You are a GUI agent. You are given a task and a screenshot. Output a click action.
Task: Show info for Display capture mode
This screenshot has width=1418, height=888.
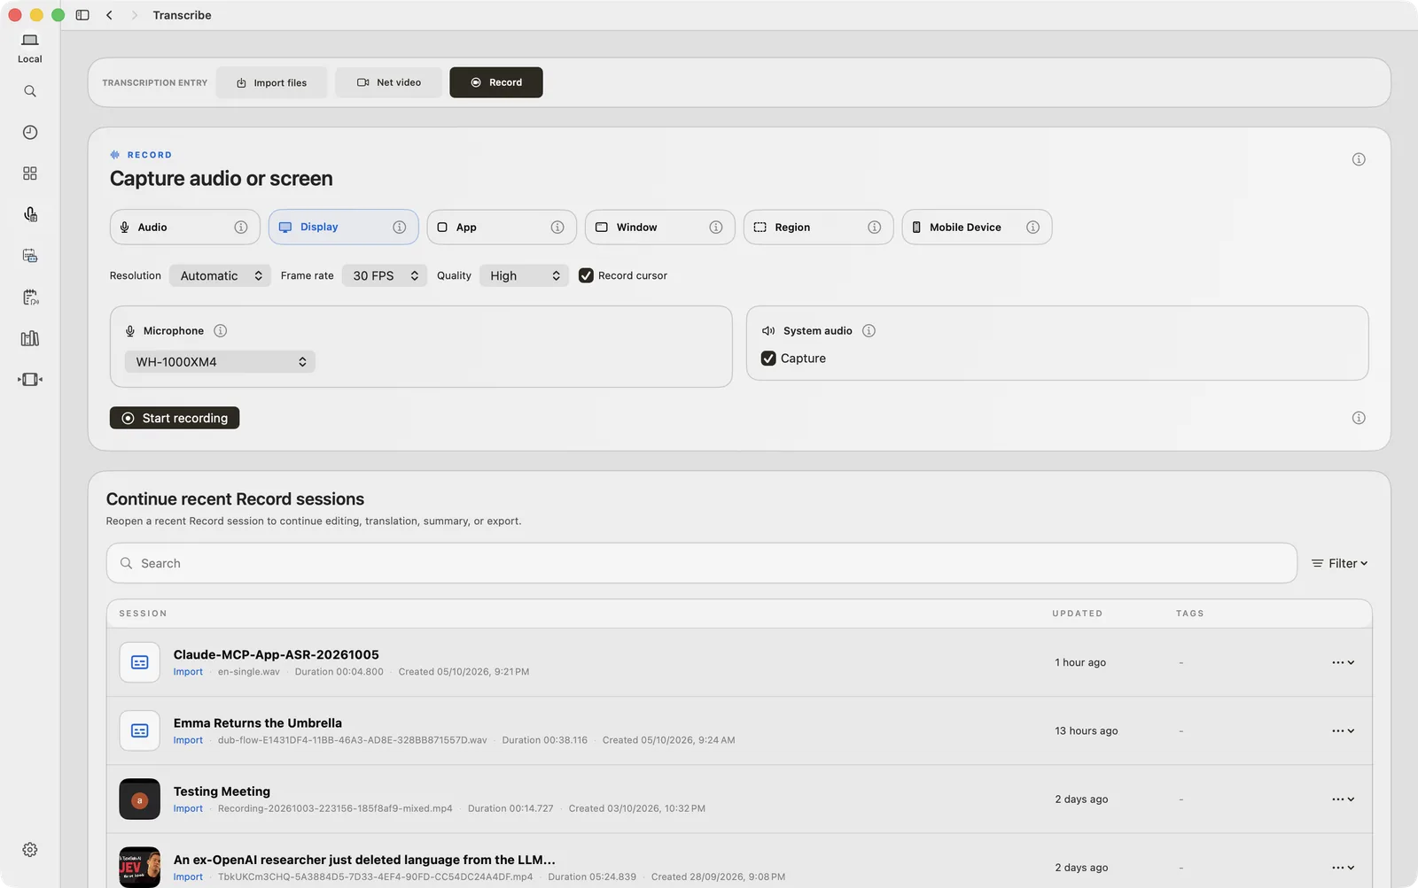pos(400,228)
